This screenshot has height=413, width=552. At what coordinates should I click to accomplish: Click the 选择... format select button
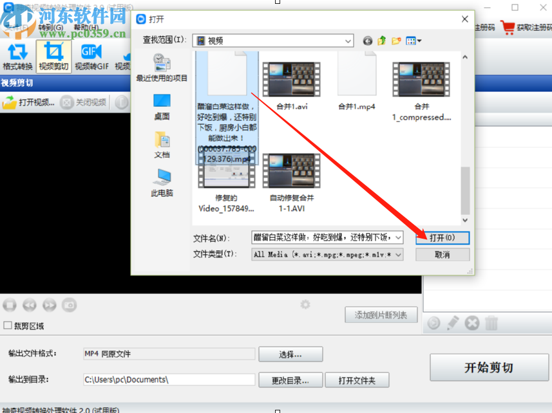click(290, 354)
